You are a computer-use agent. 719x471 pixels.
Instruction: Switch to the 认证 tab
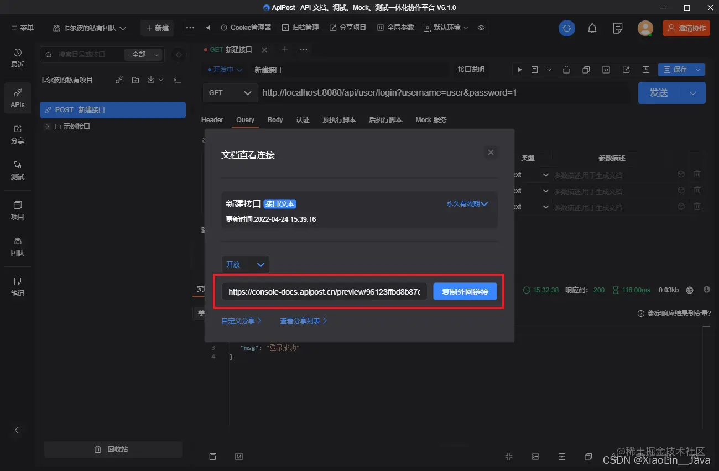303,120
